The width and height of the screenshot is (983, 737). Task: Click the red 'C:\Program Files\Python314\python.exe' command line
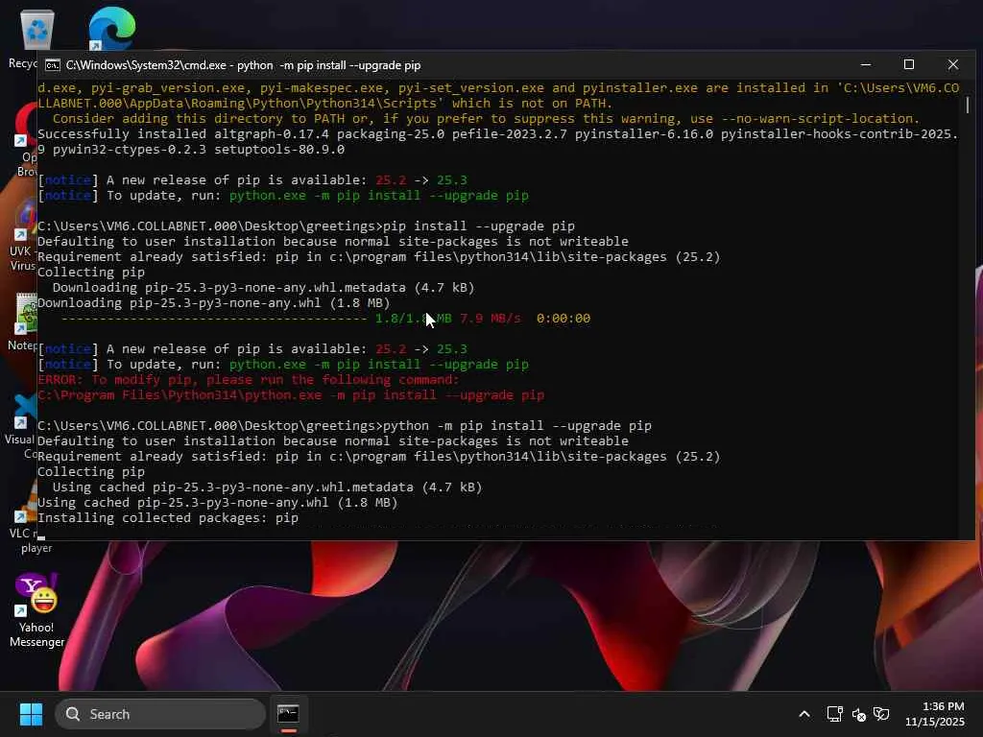pos(291,395)
